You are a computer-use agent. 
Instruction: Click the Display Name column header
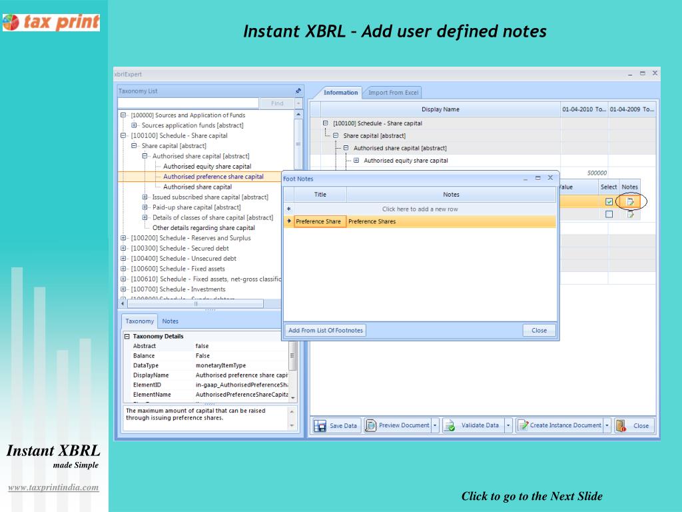(x=440, y=109)
